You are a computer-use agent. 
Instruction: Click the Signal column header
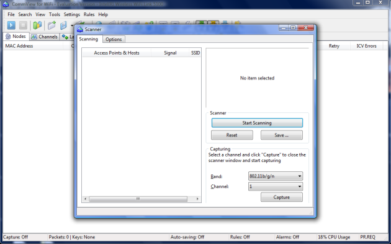(170, 53)
